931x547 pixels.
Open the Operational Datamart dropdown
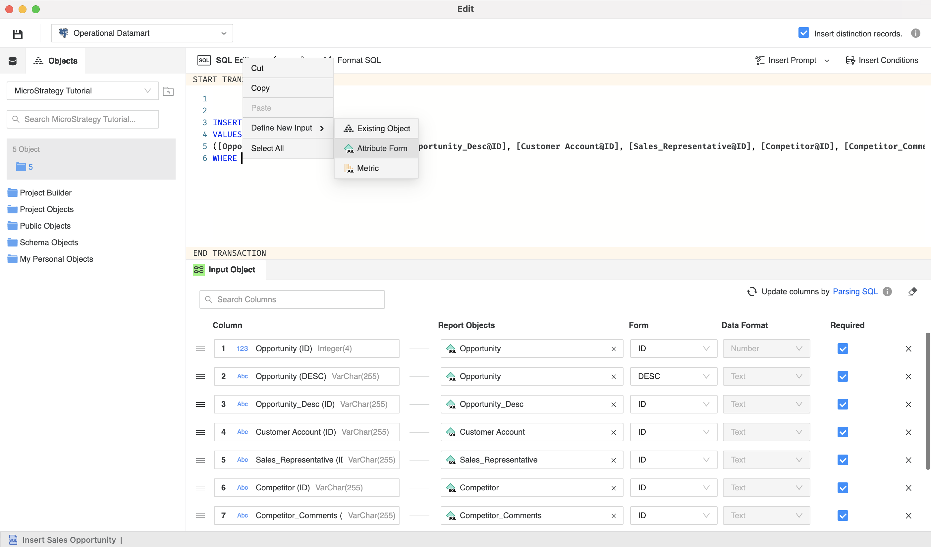coord(142,33)
